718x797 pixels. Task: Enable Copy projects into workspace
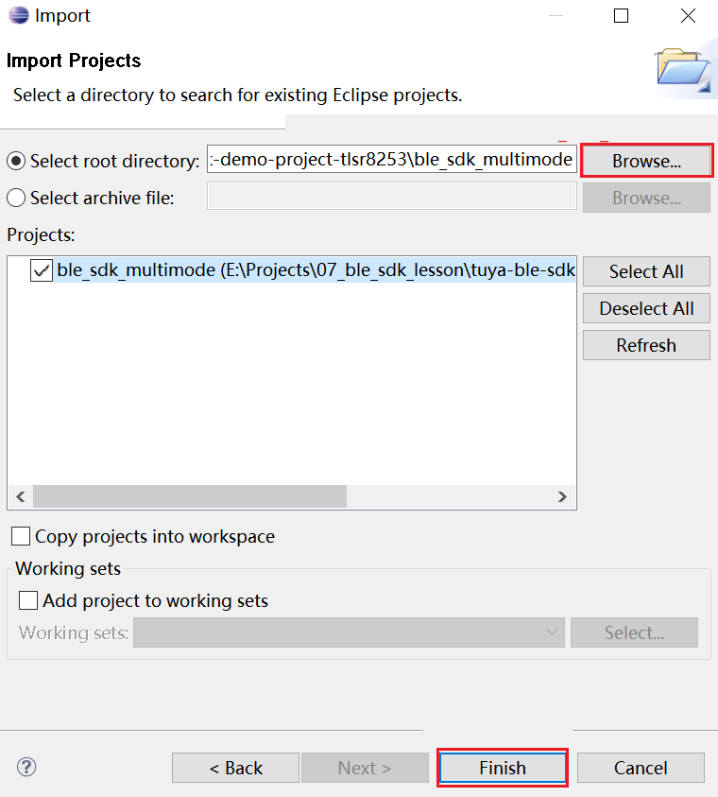pyautogui.click(x=21, y=537)
